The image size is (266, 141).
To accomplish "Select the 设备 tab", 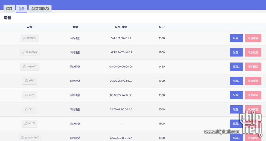I will 21,8.
